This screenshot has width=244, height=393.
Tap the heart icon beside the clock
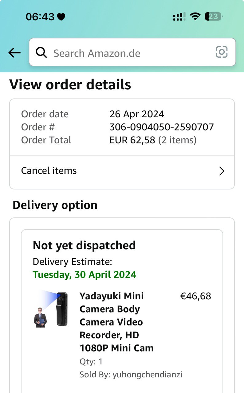(x=61, y=17)
